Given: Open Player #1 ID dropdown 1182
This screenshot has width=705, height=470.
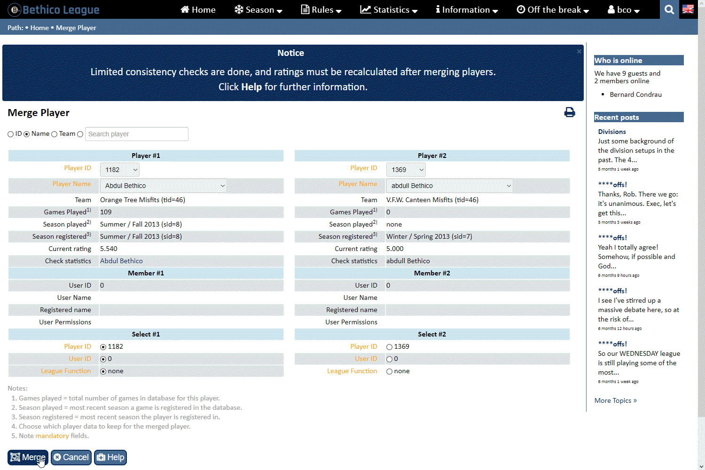Looking at the screenshot, I should [x=121, y=170].
